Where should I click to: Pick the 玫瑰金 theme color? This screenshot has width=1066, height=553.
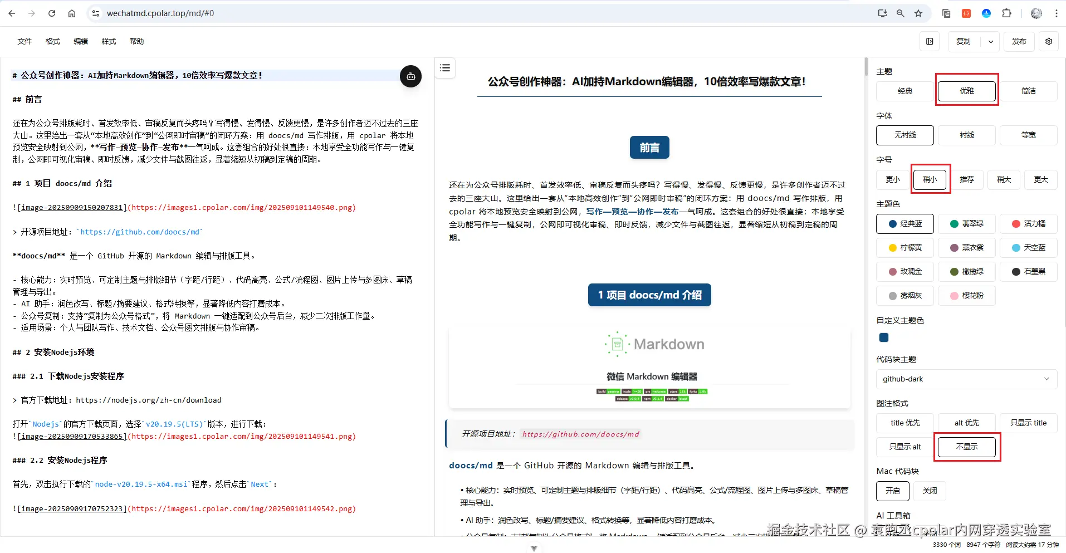click(x=905, y=272)
